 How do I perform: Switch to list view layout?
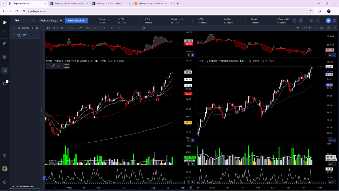coord(328,20)
